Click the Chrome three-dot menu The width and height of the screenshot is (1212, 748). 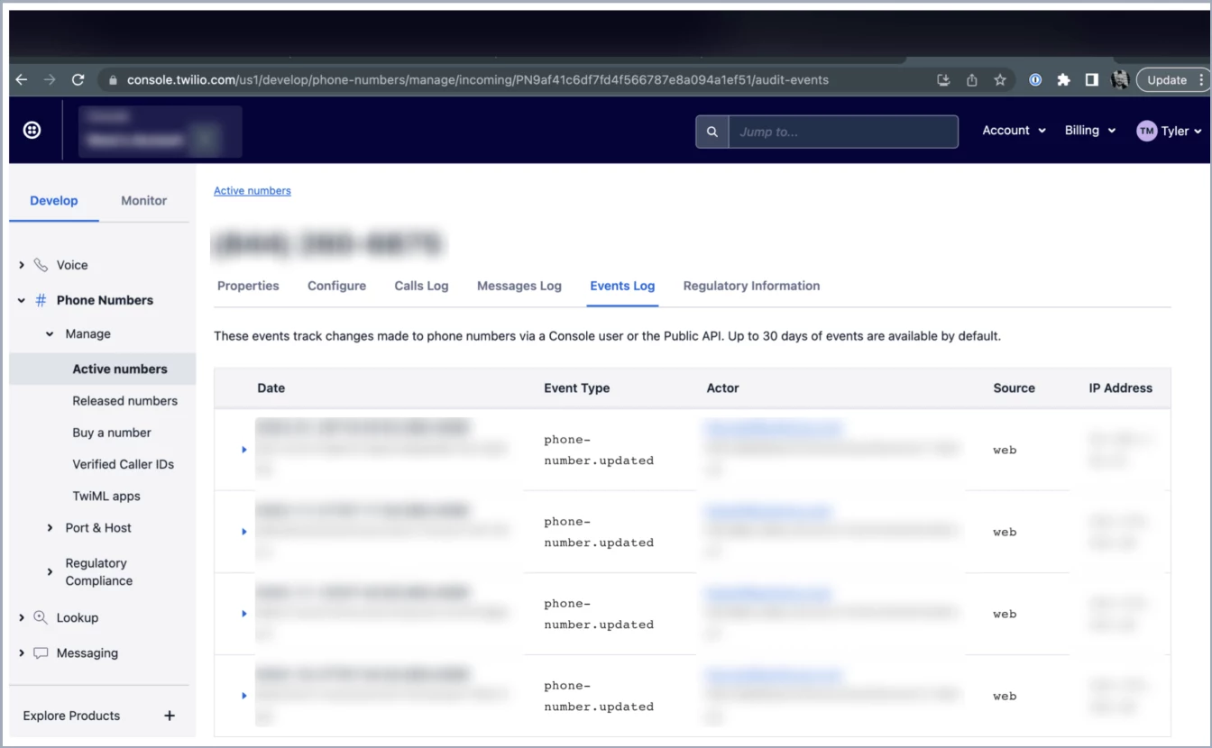[1203, 80]
